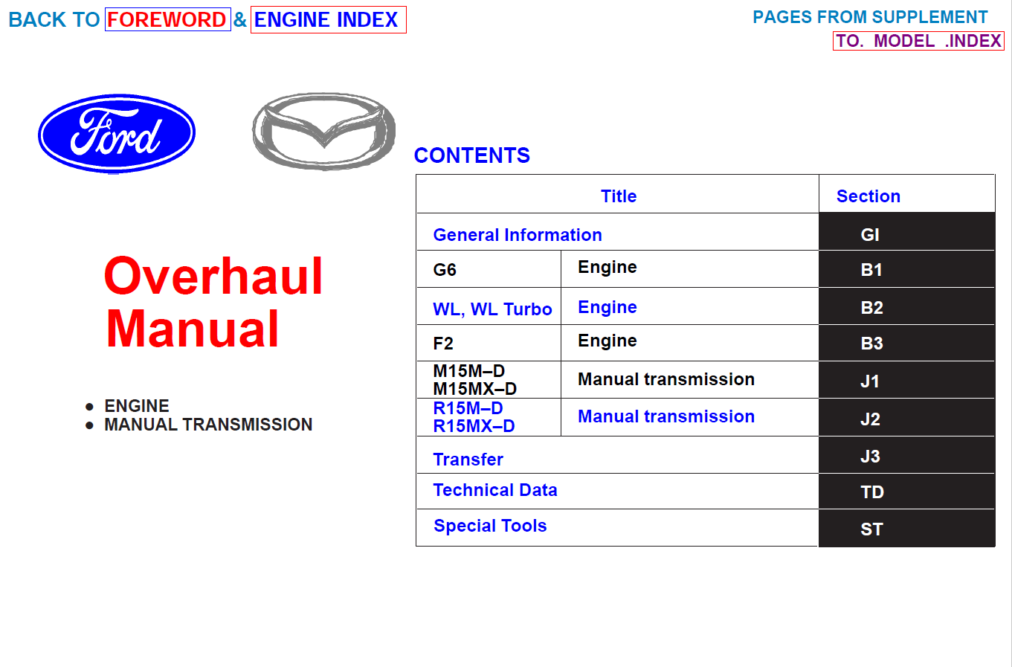The height and width of the screenshot is (667, 1012).
Task: Click the Ford oval logo
Action: point(117,134)
